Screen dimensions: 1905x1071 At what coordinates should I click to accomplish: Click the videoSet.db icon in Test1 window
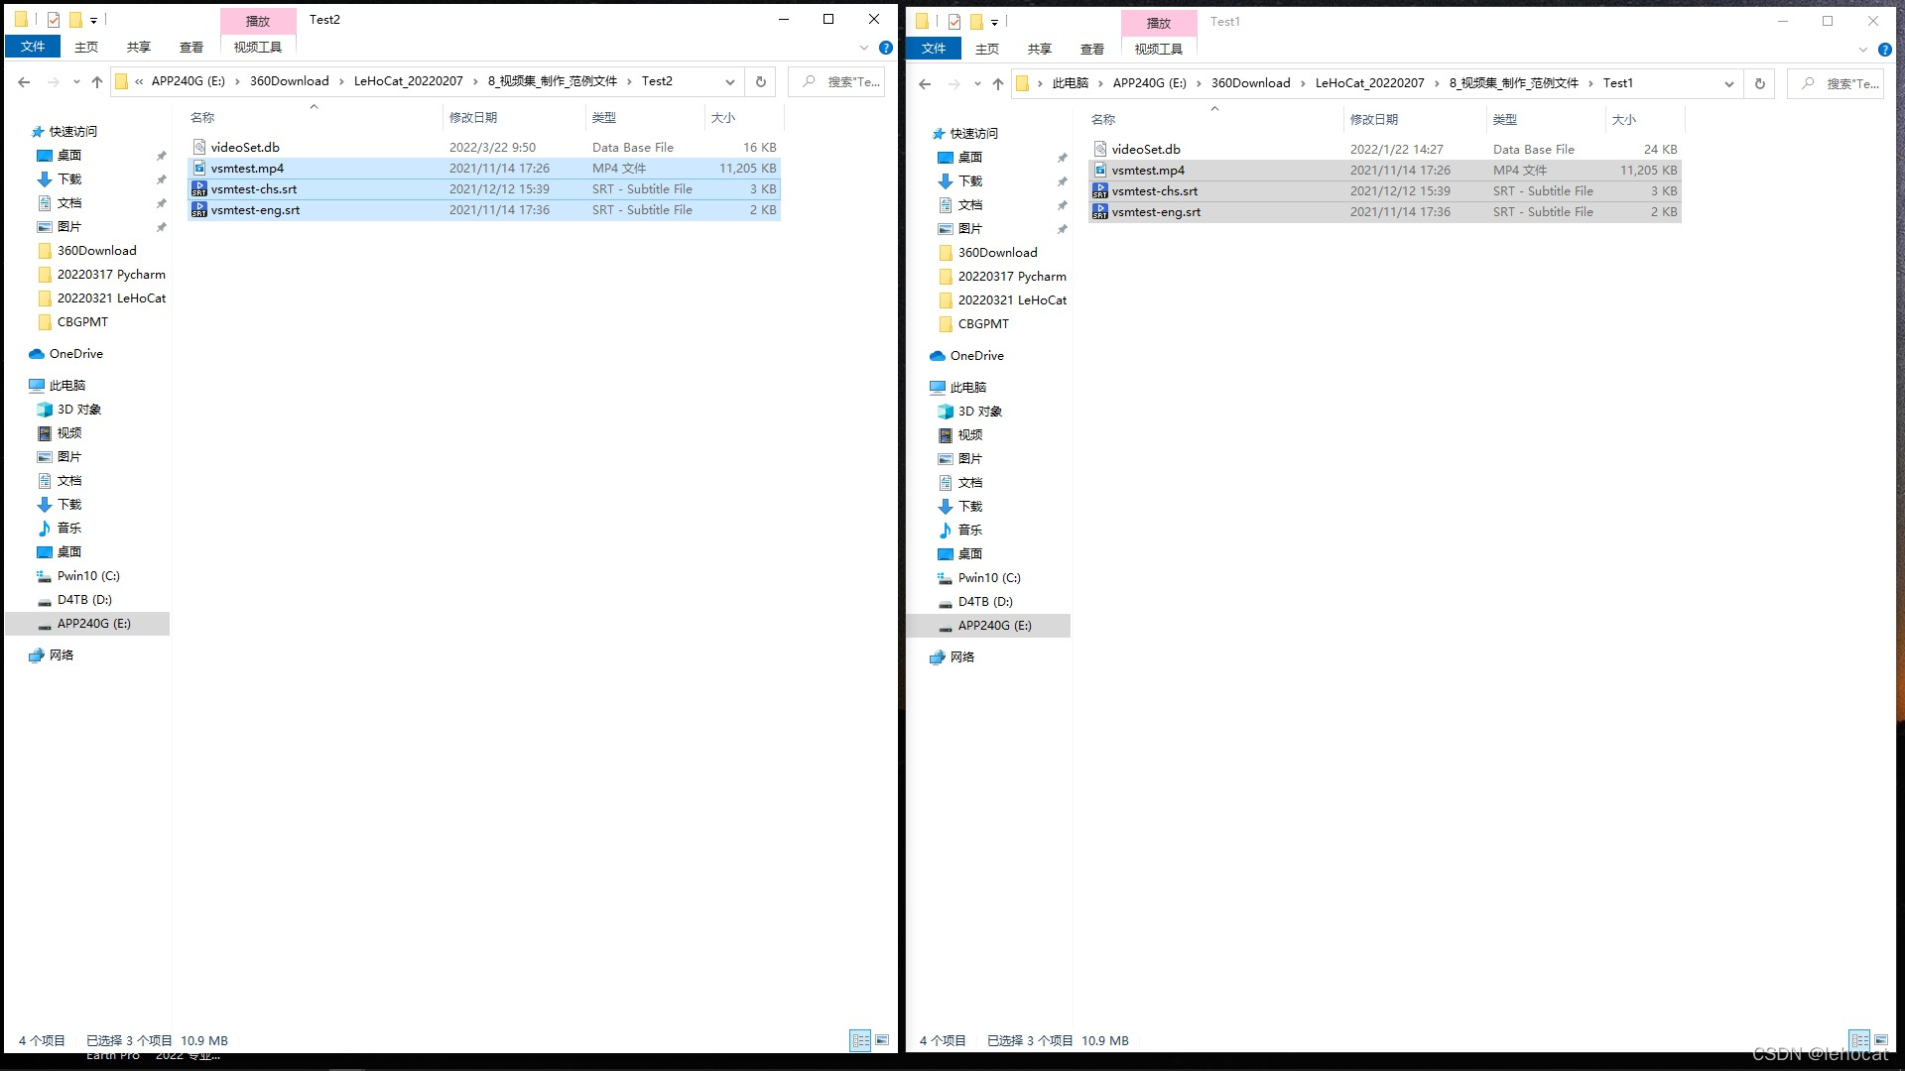point(1099,150)
